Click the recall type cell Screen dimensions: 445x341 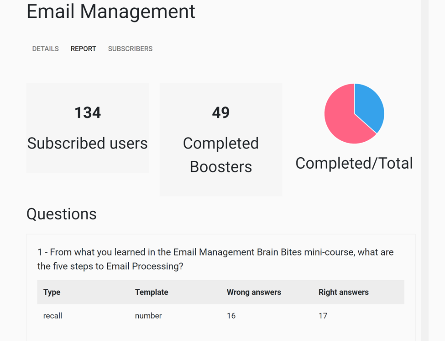52,316
